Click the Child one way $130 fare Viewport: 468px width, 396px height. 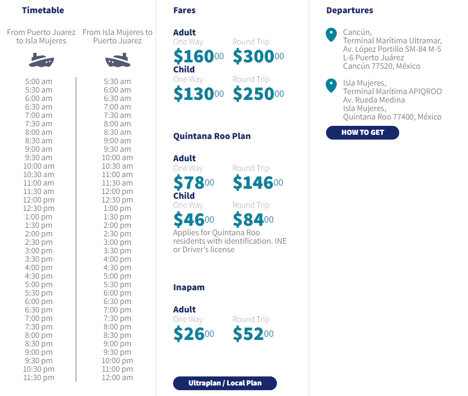(x=199, y=94)
